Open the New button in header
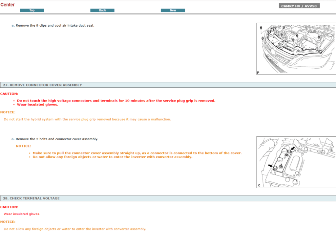The width and height of the screenshot is (336, 232). tap(173, 11)
